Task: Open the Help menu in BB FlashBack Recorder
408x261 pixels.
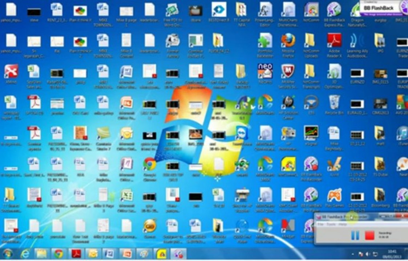Action: click(x=343, y=224)
